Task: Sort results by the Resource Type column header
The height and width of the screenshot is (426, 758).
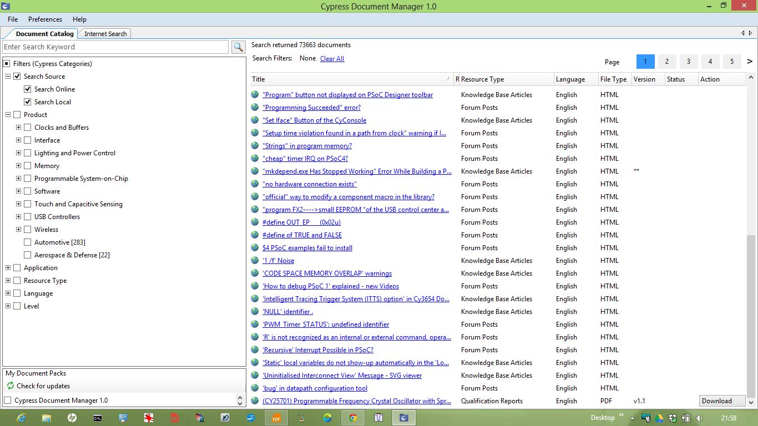Action: pyautogui.click(x=506, y=79)
